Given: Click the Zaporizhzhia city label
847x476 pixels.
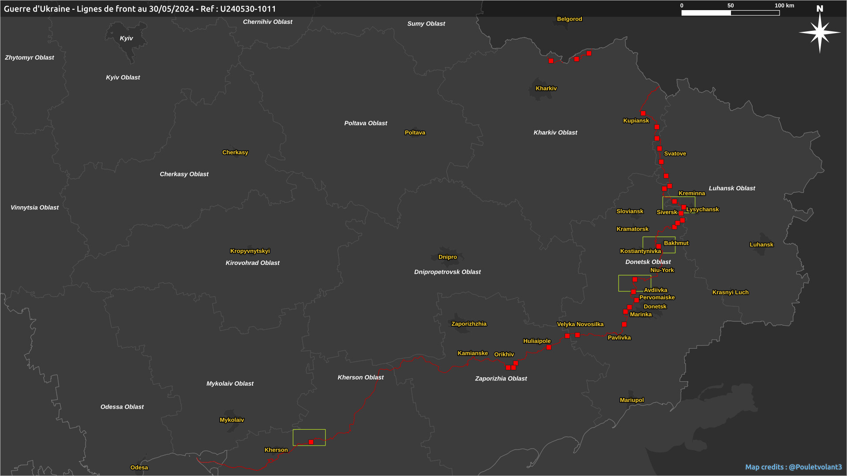Looking at the screenshot, I should (x=469, y=324).
